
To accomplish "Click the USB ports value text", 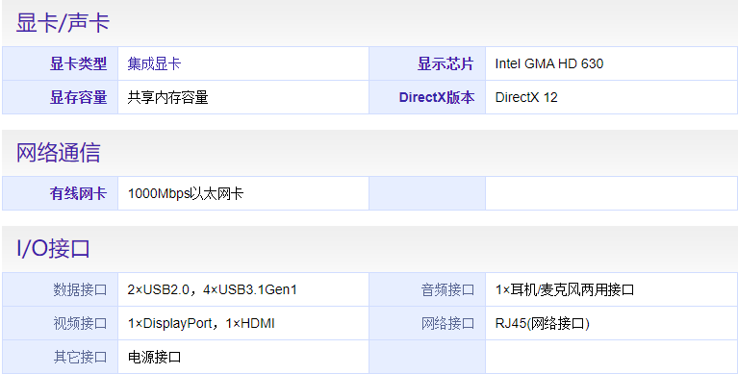I will tap(213, 289).
